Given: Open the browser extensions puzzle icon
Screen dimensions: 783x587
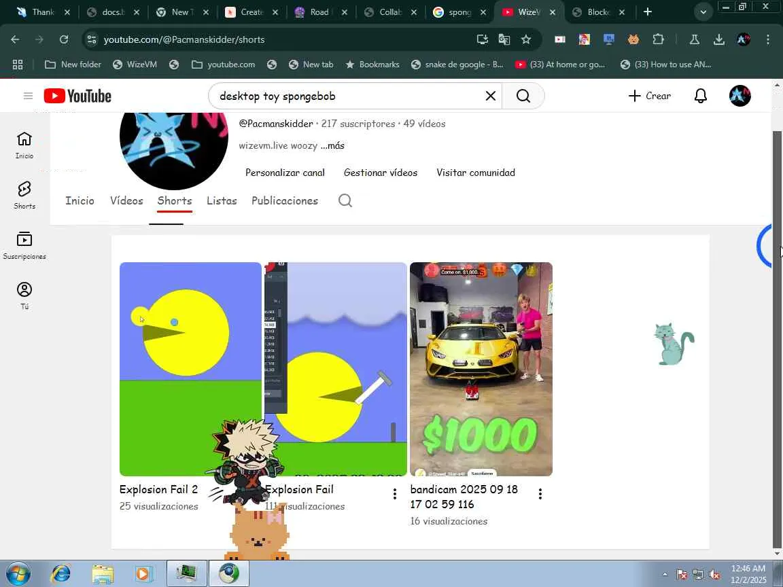Looking at the screenshot, I should click(x=658, y=39).
